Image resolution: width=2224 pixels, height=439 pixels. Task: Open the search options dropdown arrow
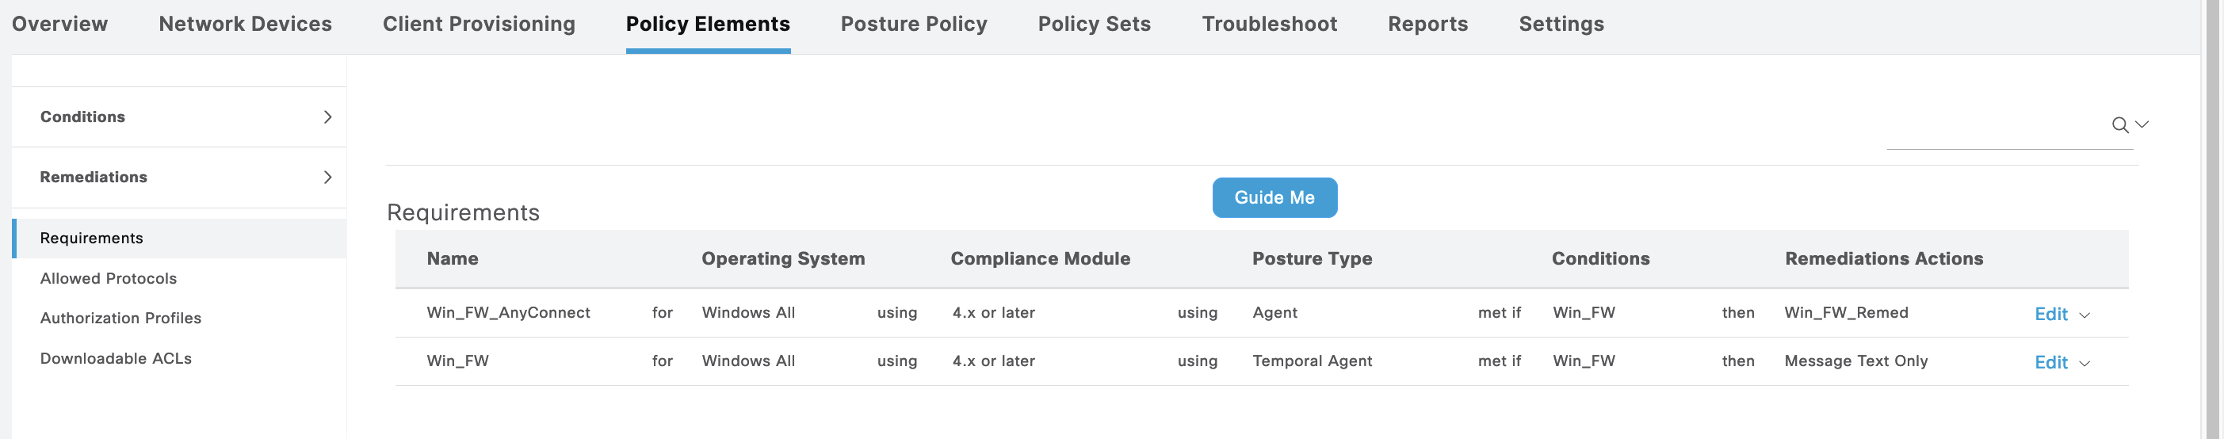pos(2142,125)
